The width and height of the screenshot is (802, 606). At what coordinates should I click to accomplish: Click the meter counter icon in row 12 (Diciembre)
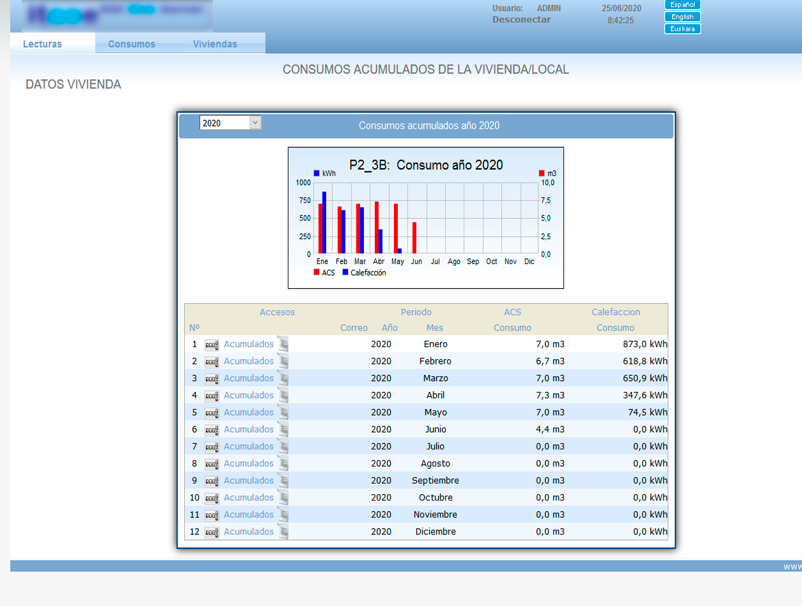(212, 532)
